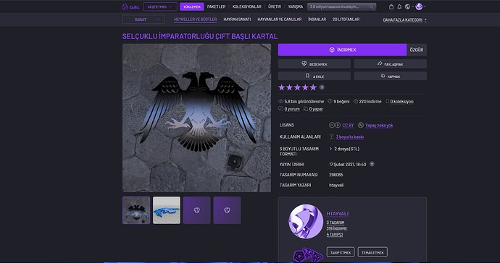The image size is (500, 263).
Task: Click the designer badges icon
Action: (308, 255)
